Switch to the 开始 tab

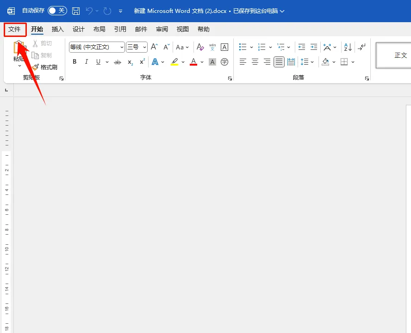37,29
